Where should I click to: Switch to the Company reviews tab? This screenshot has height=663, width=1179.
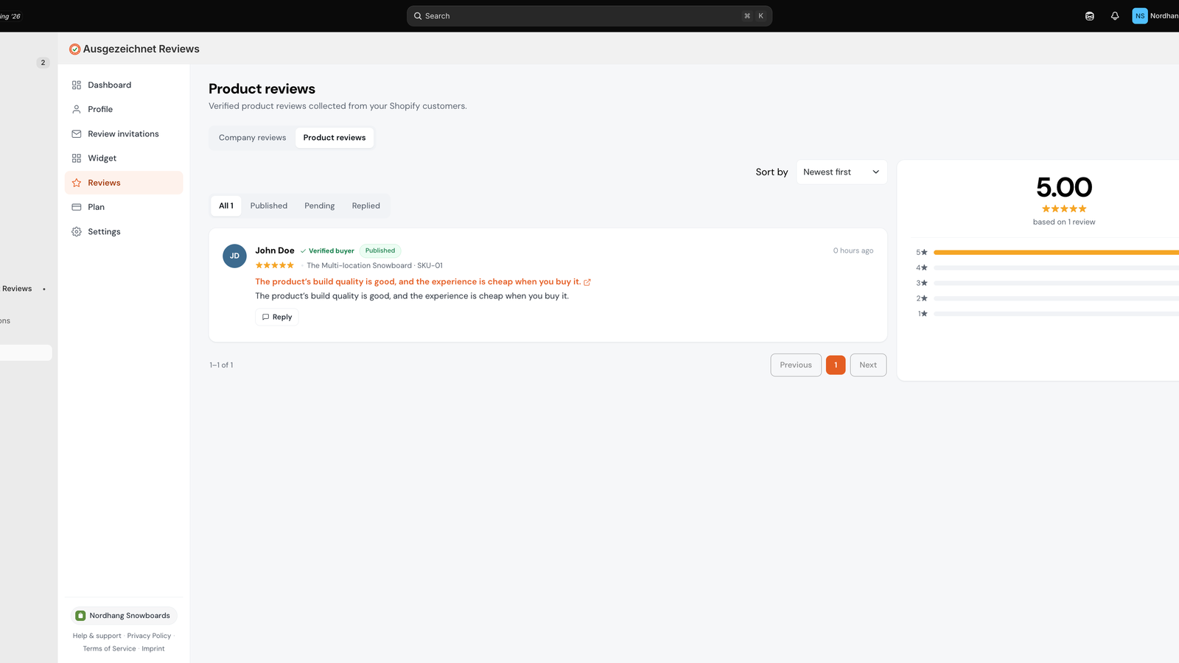pyautogui.click(x=252, y=138)
